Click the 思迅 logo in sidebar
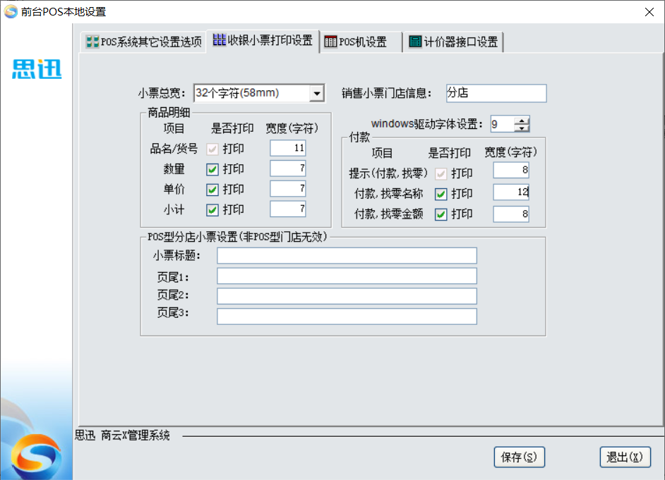Image resolution: width=665 pixels, height=480 pixels. (37, 69)
